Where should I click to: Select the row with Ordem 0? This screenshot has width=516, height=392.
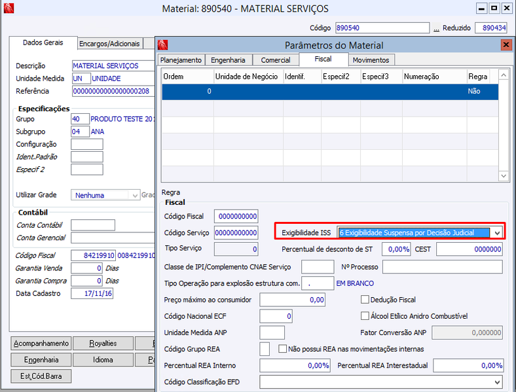click(330, 92)
